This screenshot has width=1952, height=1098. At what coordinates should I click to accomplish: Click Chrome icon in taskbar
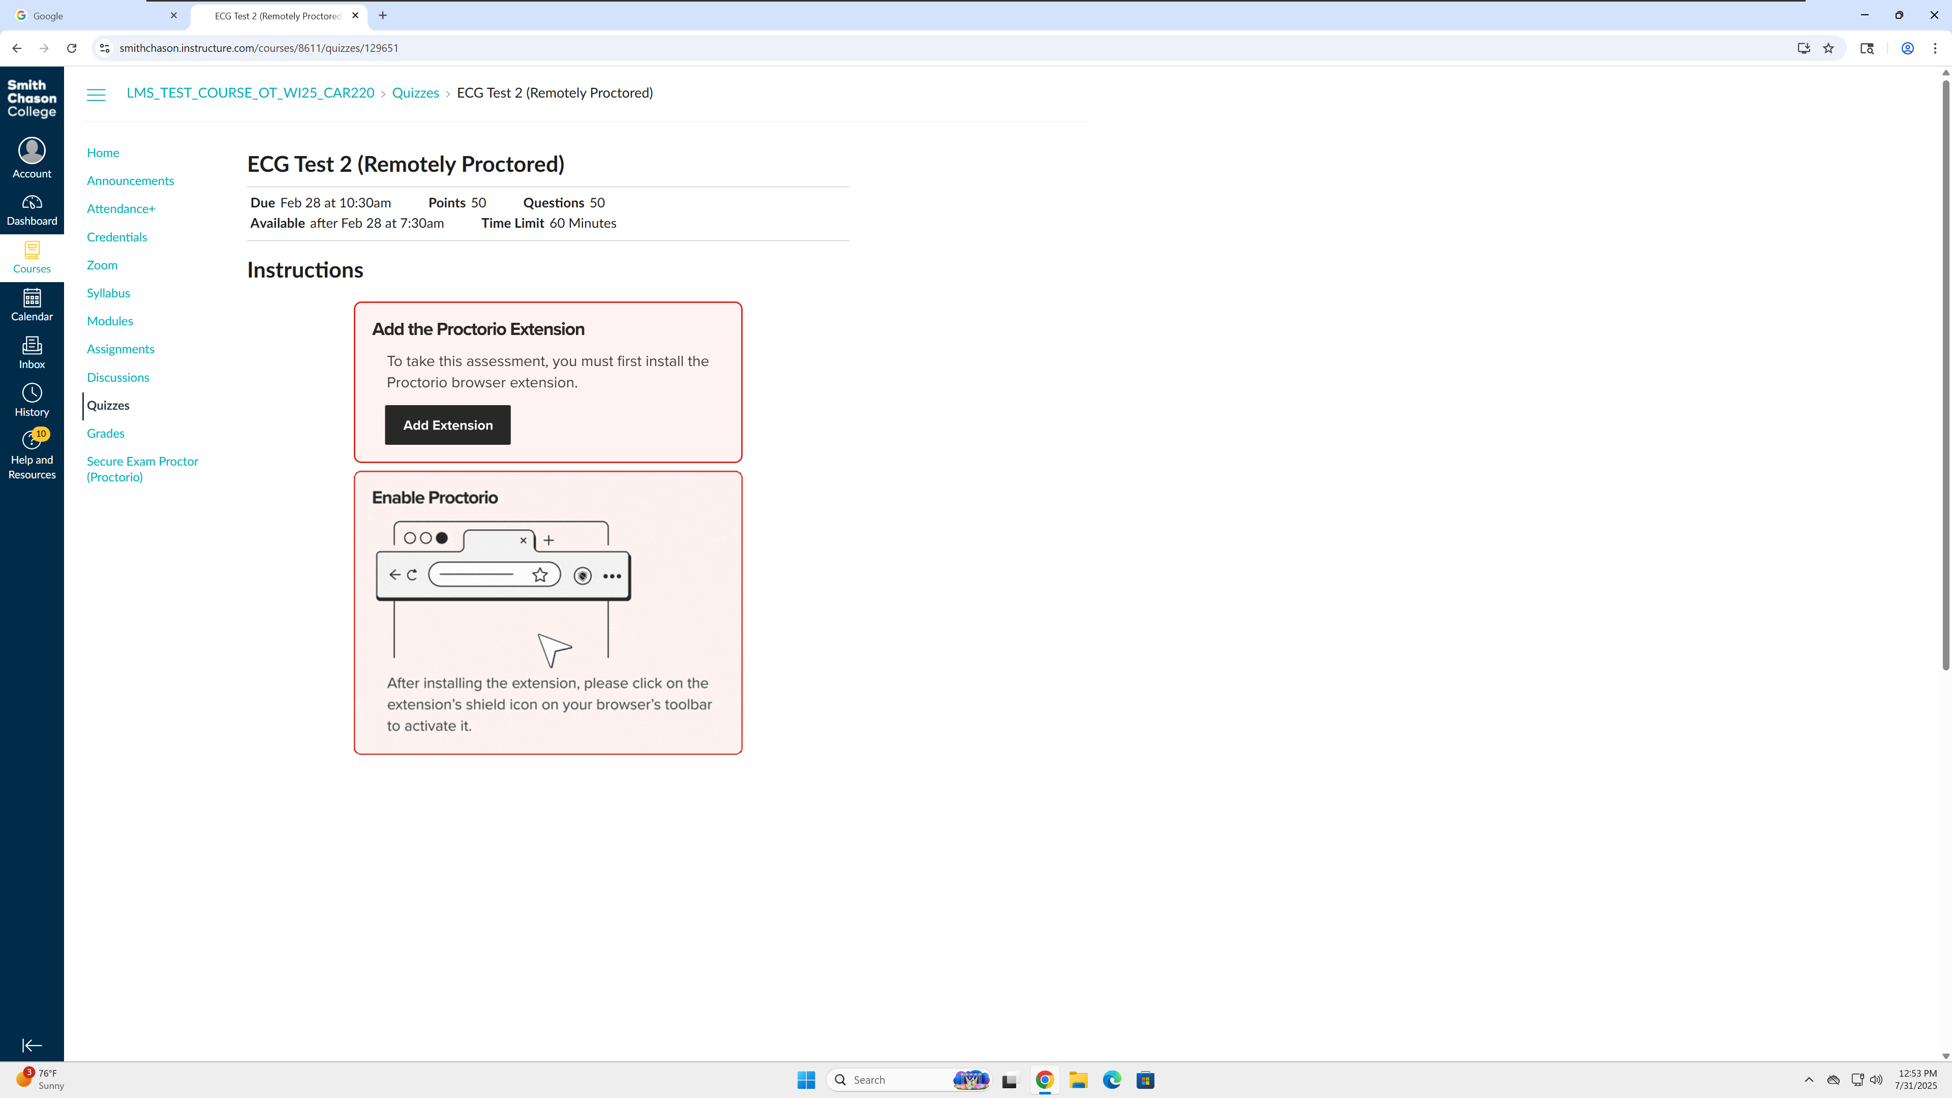(x=1044, y=1080)
